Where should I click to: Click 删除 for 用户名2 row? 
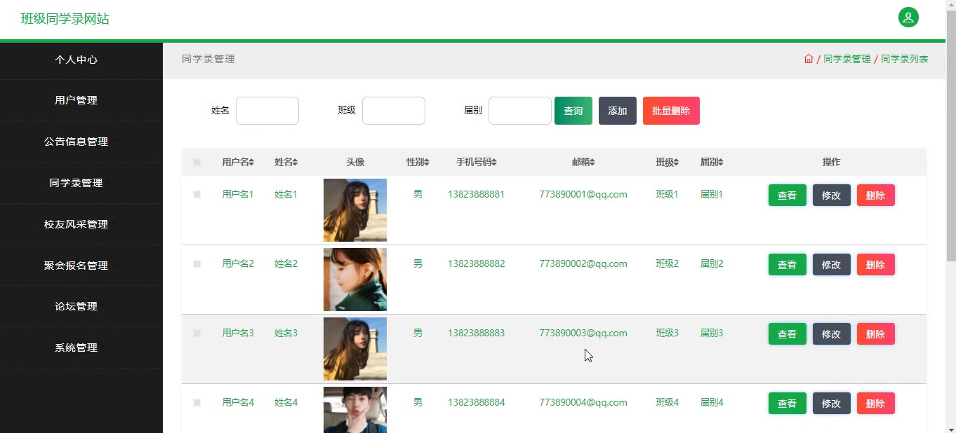876,265
